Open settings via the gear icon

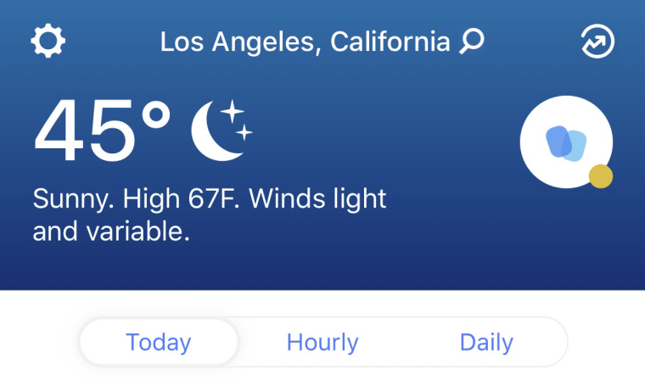48,41
